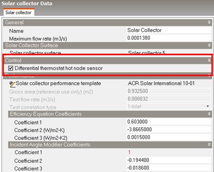Click the Gross area value field
This screenshot has width=214, height=172.
[169, 91]
